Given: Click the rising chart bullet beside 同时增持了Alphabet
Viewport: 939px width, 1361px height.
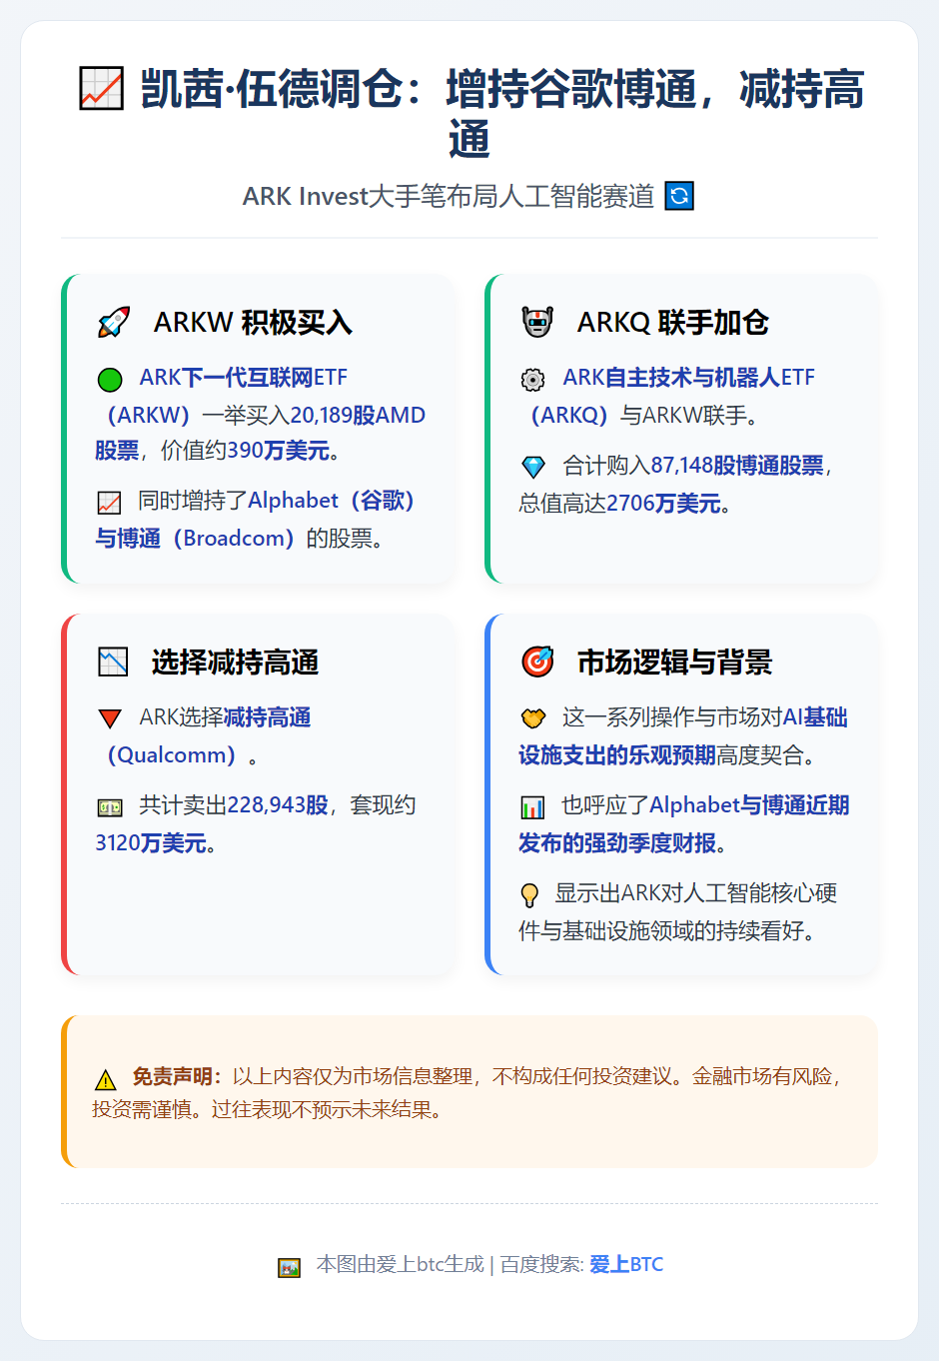Looking at the screenshot, I should [110, 502].
